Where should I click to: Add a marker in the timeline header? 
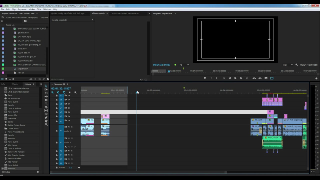coord(70,92)
